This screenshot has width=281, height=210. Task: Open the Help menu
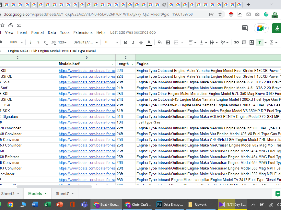tap(100, 32)
